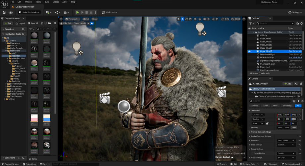Open the File menu
Screen dimensions: 305x166
click(12, 2)
